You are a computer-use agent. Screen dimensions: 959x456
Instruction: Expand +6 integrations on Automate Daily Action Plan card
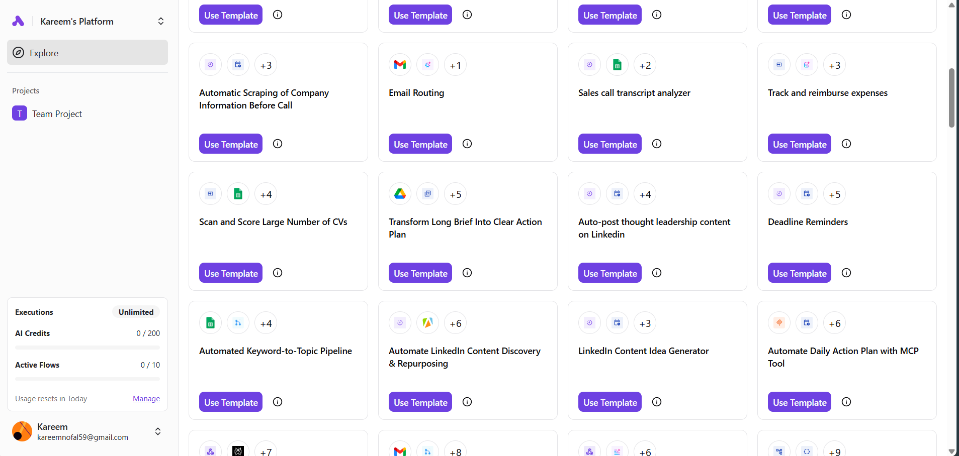point(835,323)
